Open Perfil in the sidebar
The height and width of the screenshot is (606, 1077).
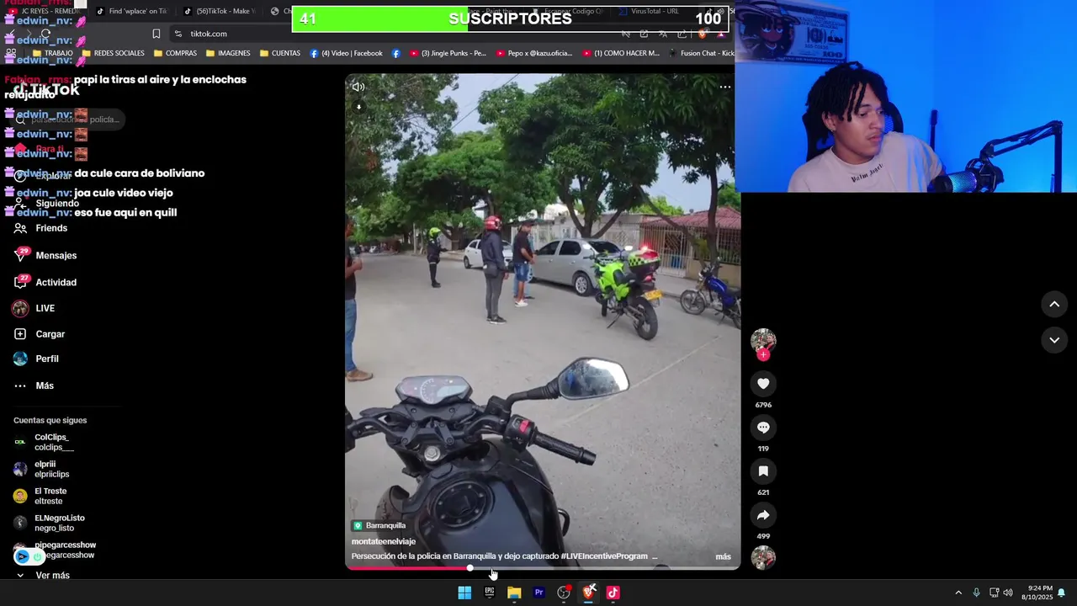(x=47, y=359)
